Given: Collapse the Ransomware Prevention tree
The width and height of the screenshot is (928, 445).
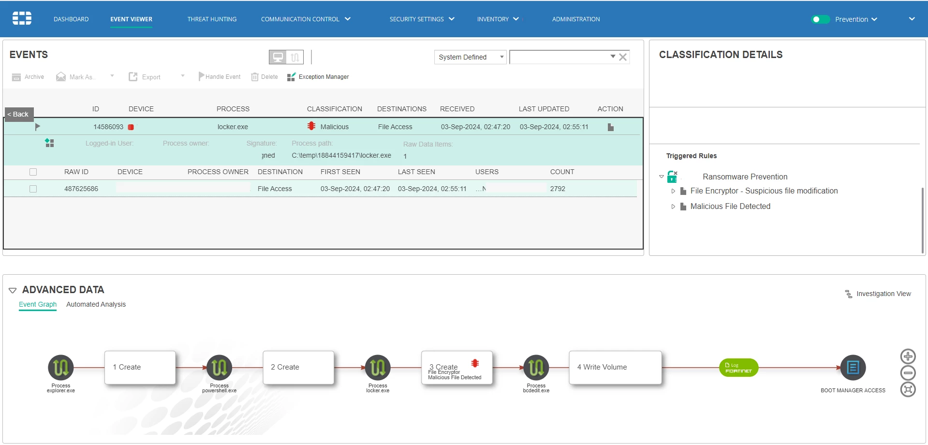Looking at the screenshot, I should click(x=662, y=177).
